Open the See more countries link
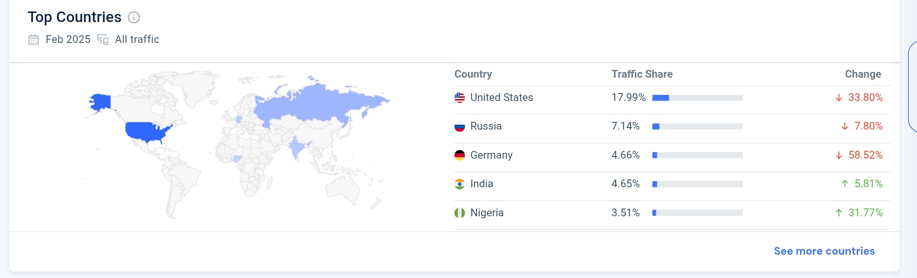Screen dimensions: 917x278 click(x=824, y=251)
